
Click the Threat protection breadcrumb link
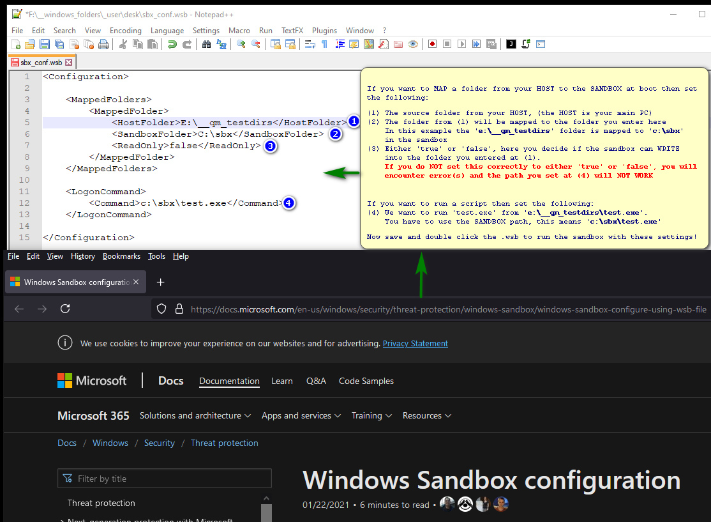224,443
